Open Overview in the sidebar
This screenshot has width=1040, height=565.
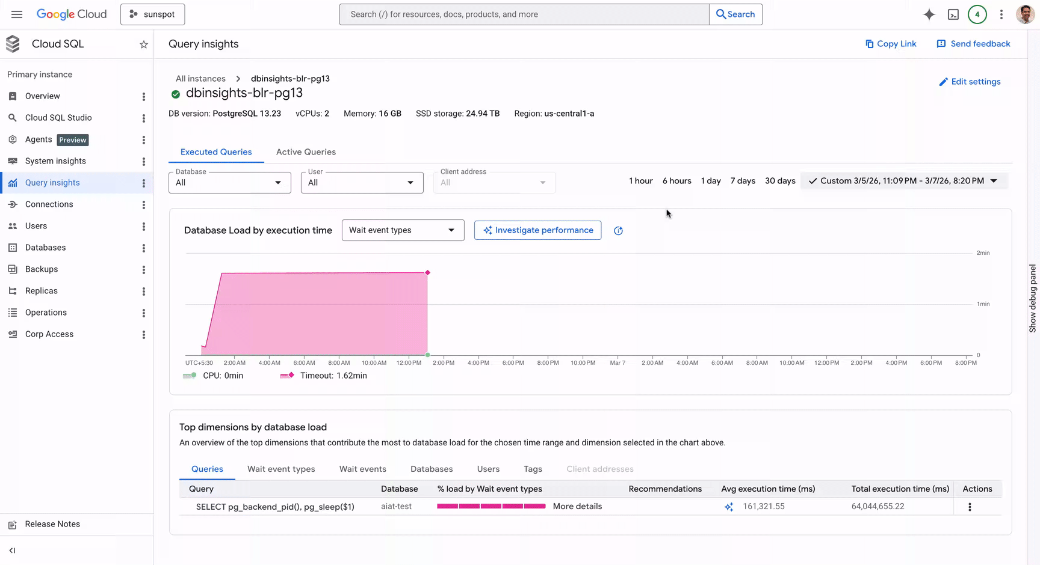[x=43, y=96]
